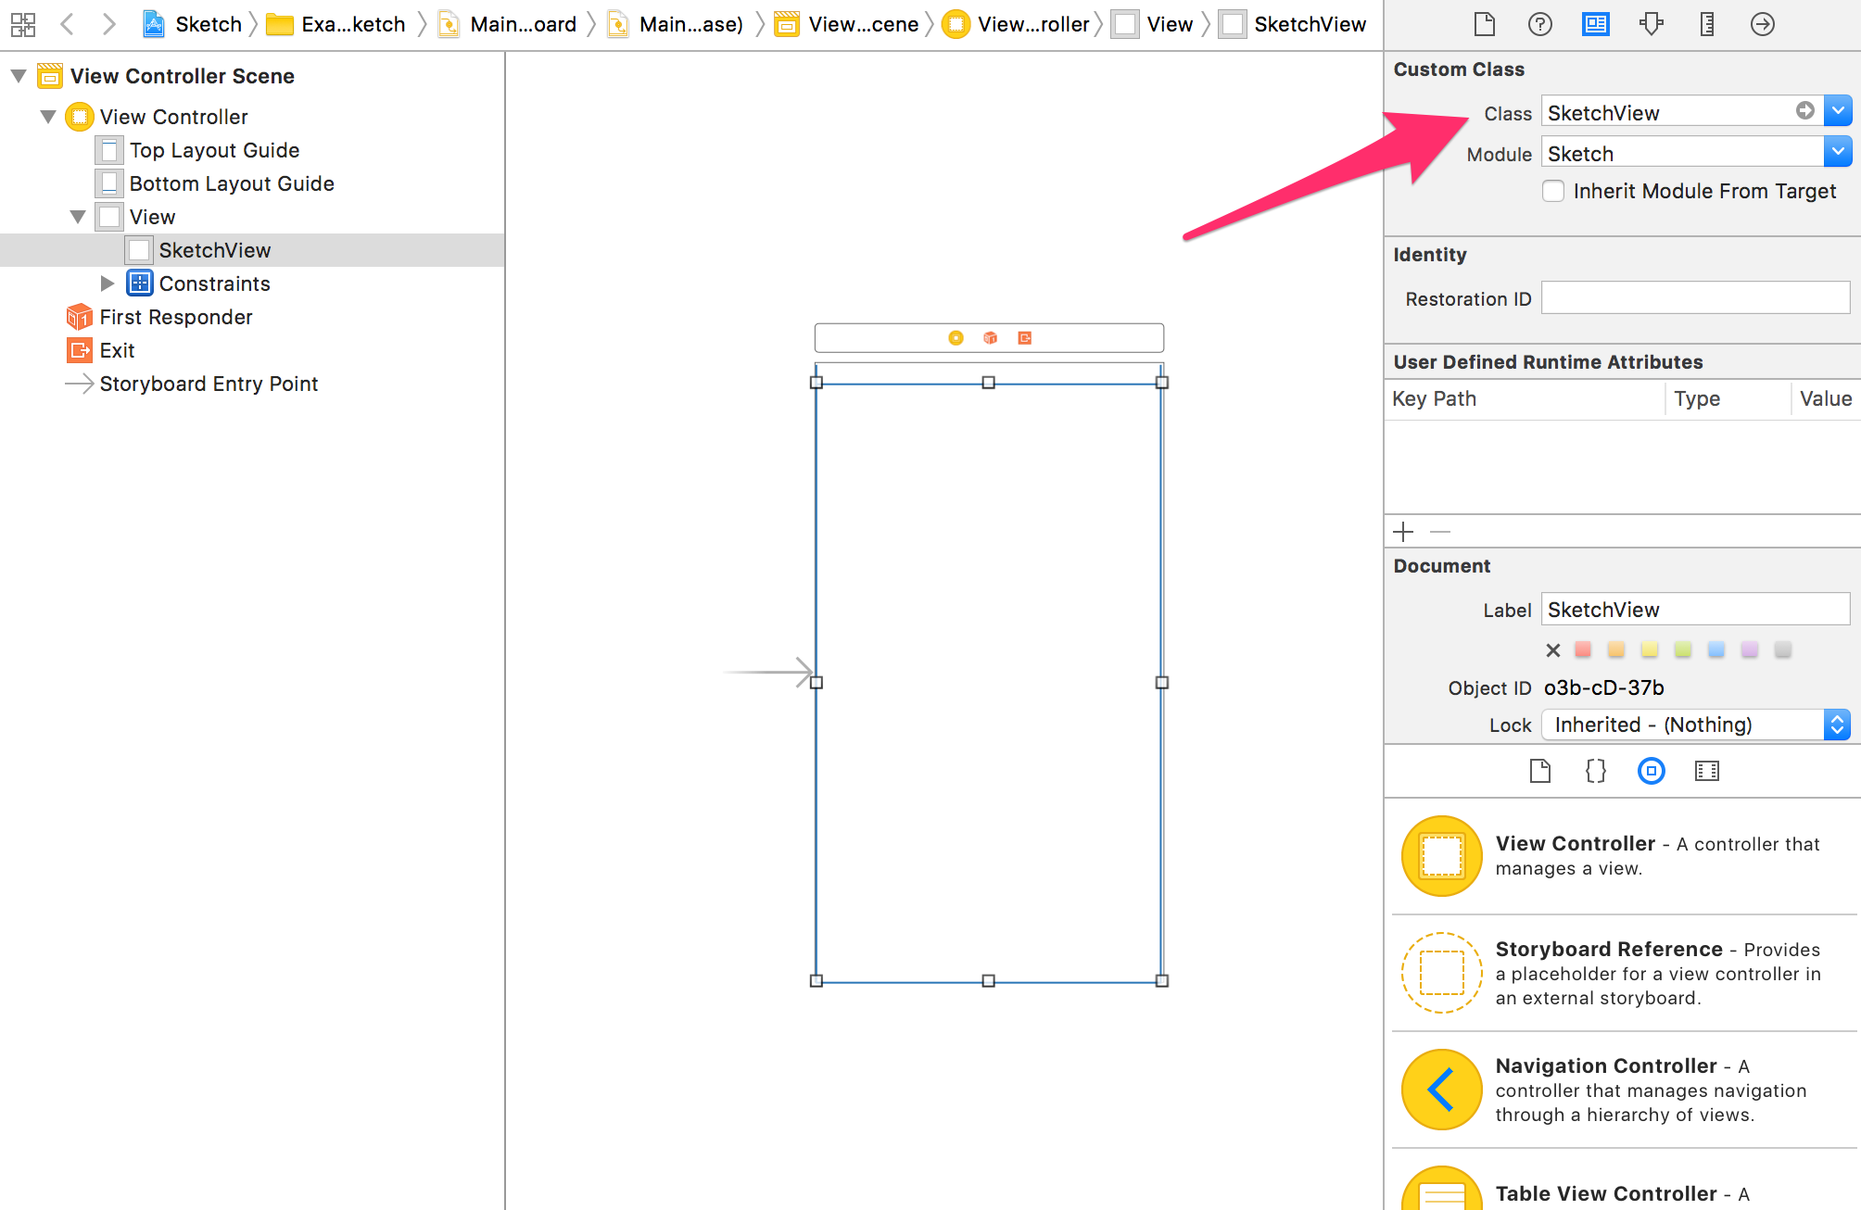Collapse the View Controller Scene
Image resolution: width=1861 pixels, height=1210 pixels.
tap(19, 76)
